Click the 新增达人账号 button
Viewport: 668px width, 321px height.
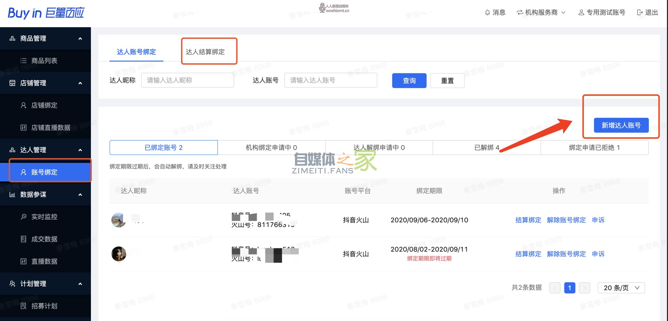pos(621,125)
